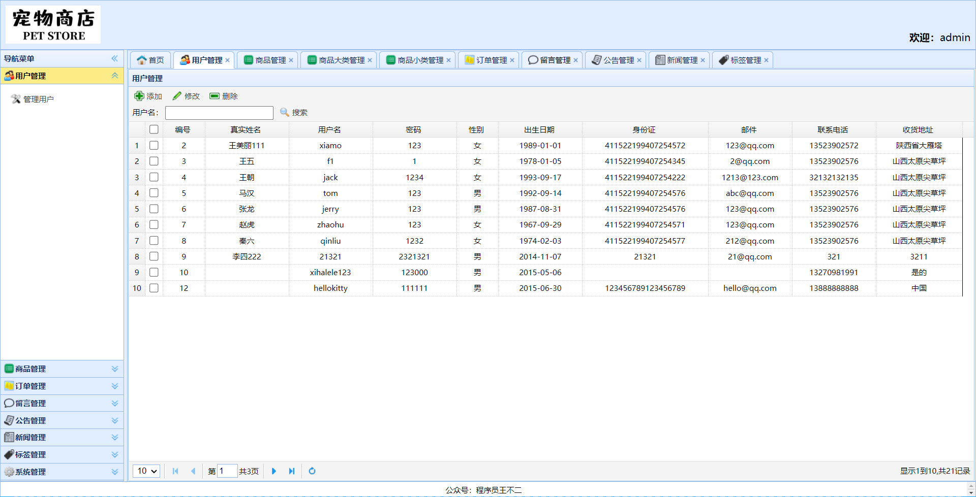Open 管理用户 in the sidebar

coord(38,99)
